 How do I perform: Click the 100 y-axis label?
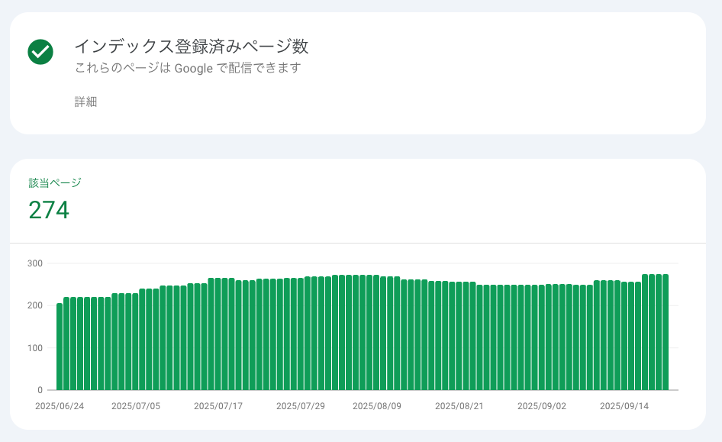pyautogui.click(x=34, y=348)
